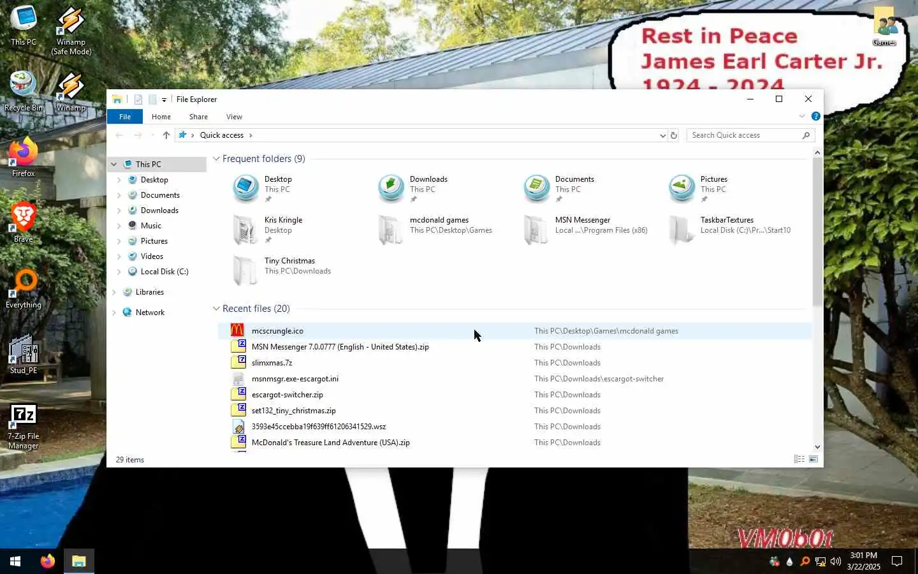Select MSN Messenger 7.0.0777 zip file
This screenshot has height=574, width=918.
point(514,347)
